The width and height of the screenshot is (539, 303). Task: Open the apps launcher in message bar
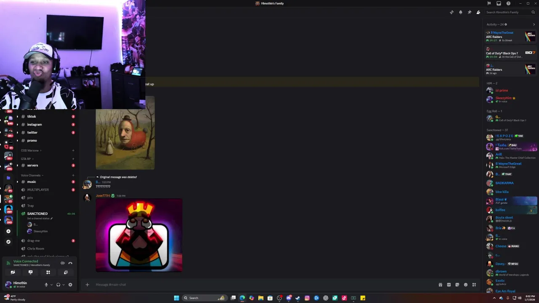click(474, 284)
